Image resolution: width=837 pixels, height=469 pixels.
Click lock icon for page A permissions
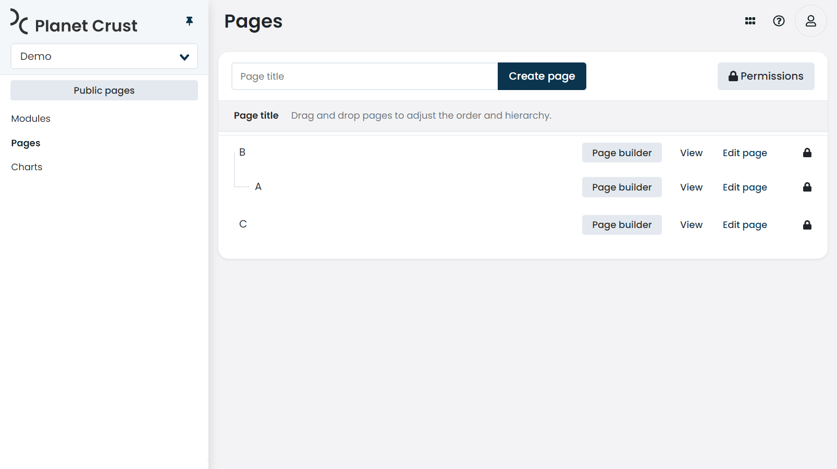807,187
